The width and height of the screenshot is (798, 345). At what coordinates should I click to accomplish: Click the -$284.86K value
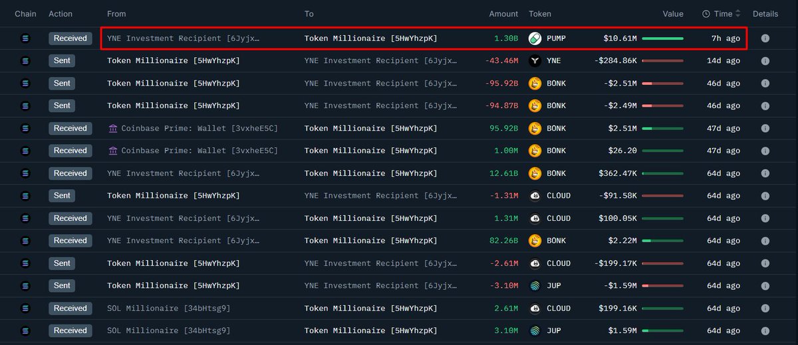click(x=615, y=61)
